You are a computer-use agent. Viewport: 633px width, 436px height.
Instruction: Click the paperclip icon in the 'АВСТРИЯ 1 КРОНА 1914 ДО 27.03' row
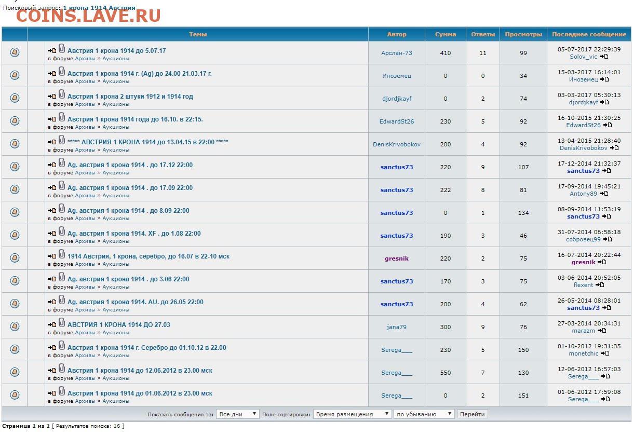pos(61,323)
